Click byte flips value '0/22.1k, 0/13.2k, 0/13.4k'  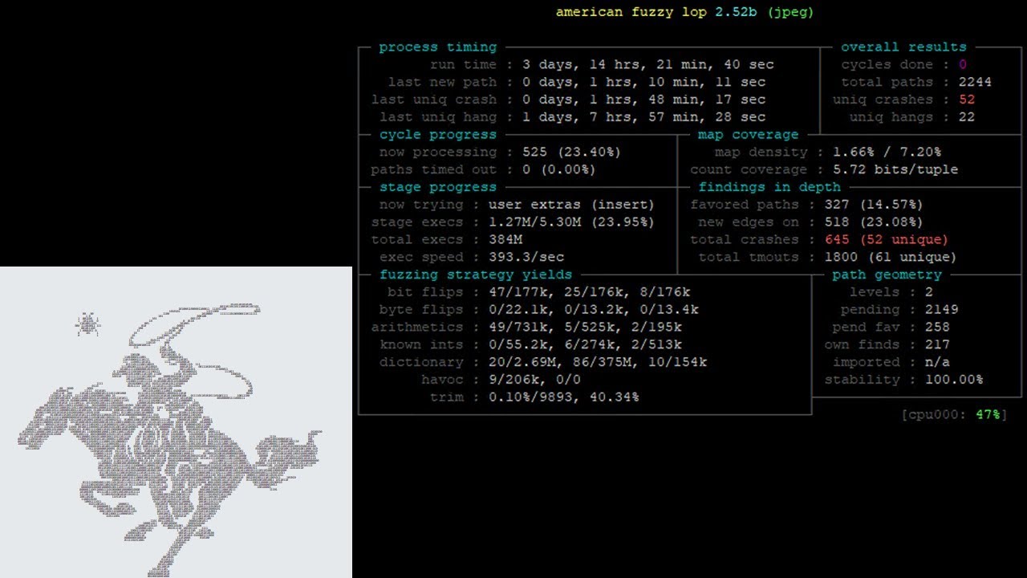[x=593, y=310]
